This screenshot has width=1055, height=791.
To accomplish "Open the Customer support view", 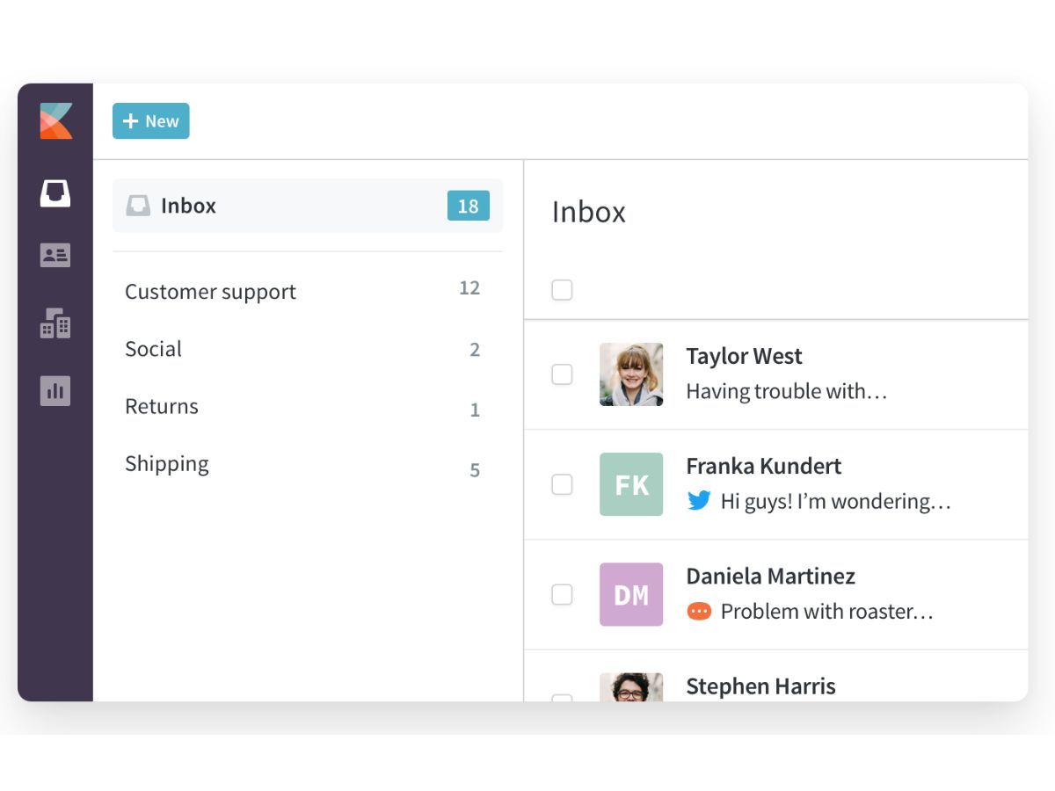I will pos(211,291).
